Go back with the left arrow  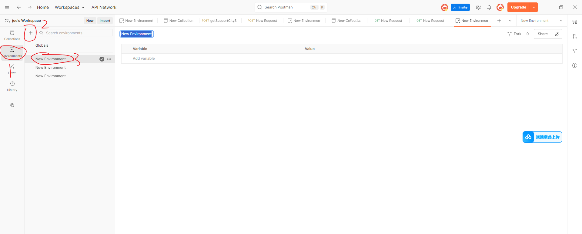(x=19, y=7)
